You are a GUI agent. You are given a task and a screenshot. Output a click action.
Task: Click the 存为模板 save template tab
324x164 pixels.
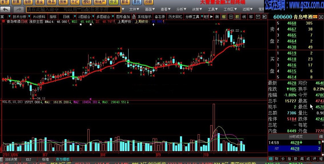click(63, 159)
